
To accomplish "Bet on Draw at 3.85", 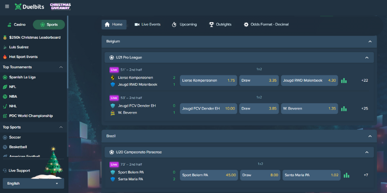I will pyautogui.click(x=259, y=109).
